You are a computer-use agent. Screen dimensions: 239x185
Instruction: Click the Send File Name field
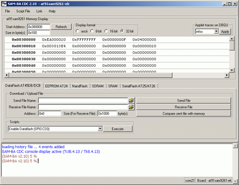point(83,101)
